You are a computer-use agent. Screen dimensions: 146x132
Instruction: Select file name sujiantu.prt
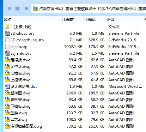coord(21,53)
